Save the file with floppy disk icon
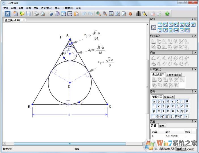The width and height of the screenshot is (199, 153). (28, 14)
